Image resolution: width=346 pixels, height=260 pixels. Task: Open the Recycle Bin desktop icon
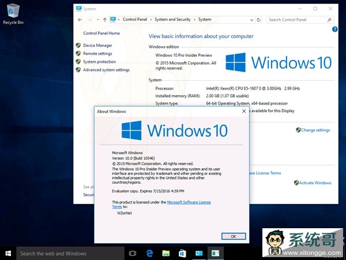pos(13,14)
